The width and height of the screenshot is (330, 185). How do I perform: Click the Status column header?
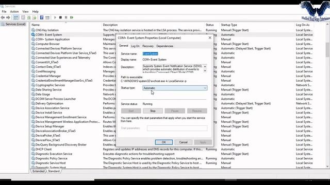click(212, 25)
